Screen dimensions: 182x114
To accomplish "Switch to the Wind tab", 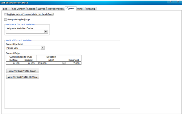I will [81, 9].
